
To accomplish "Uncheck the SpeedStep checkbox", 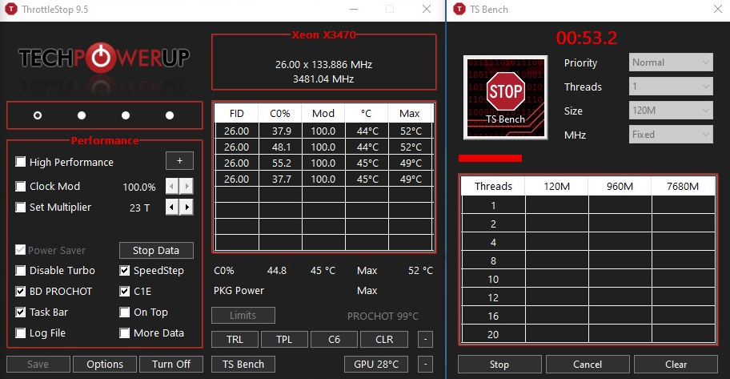I will click(x=124, y=270).
